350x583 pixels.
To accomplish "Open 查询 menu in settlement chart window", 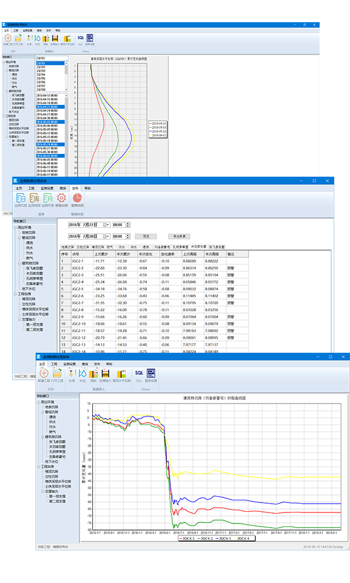I will point(85,364).
